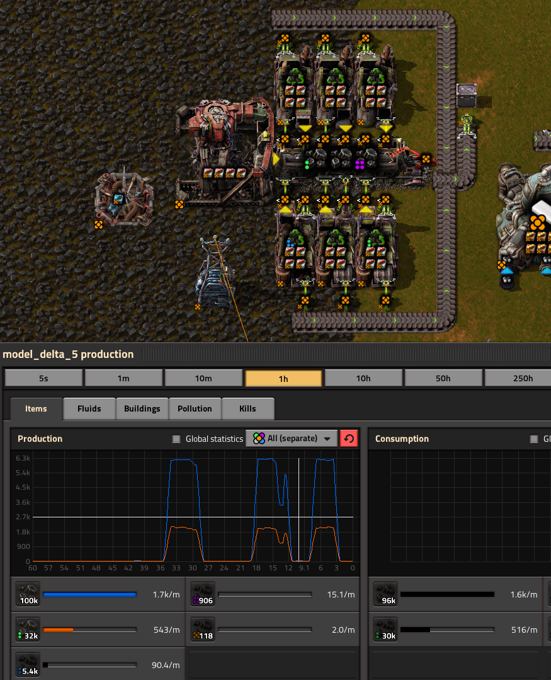
Task: Select the 100k production item icon
Action: coord(28,594)
